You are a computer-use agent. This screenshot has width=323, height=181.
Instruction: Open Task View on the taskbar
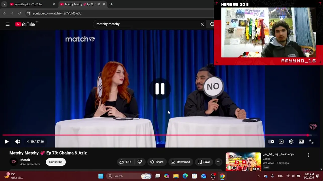158,176
